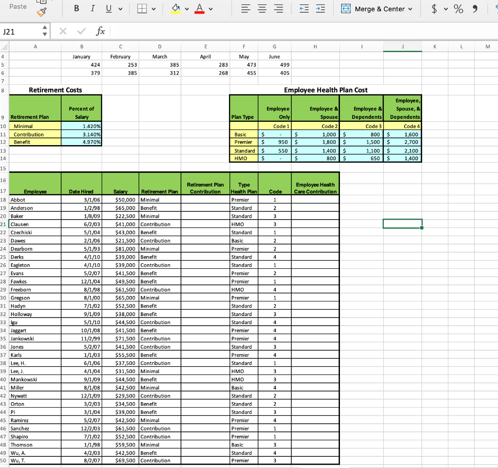Click Dearborn's date hired 5/1/93
The width and height of the screenshot is (498, 468).
[81, 249]
